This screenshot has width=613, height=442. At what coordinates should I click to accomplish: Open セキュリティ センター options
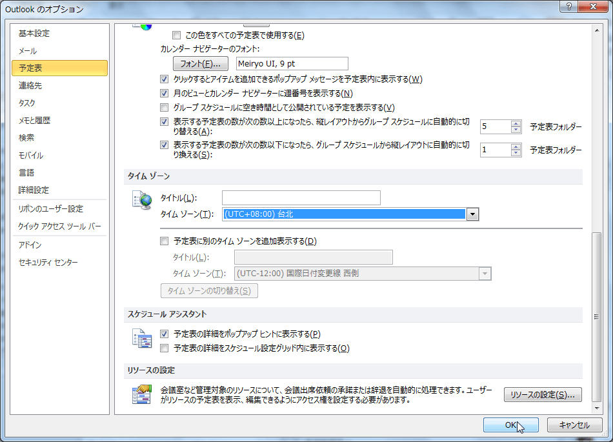pyautogui.click(x=59, y=263)
